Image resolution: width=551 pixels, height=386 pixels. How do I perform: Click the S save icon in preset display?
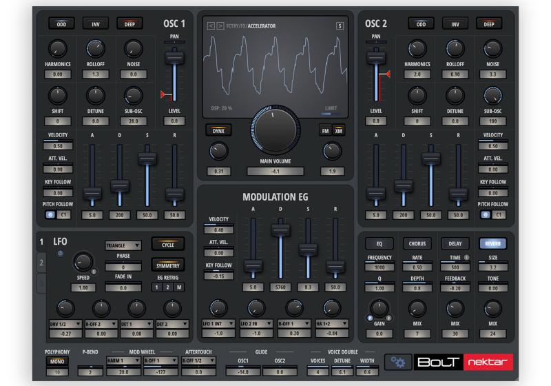(340, 26)
